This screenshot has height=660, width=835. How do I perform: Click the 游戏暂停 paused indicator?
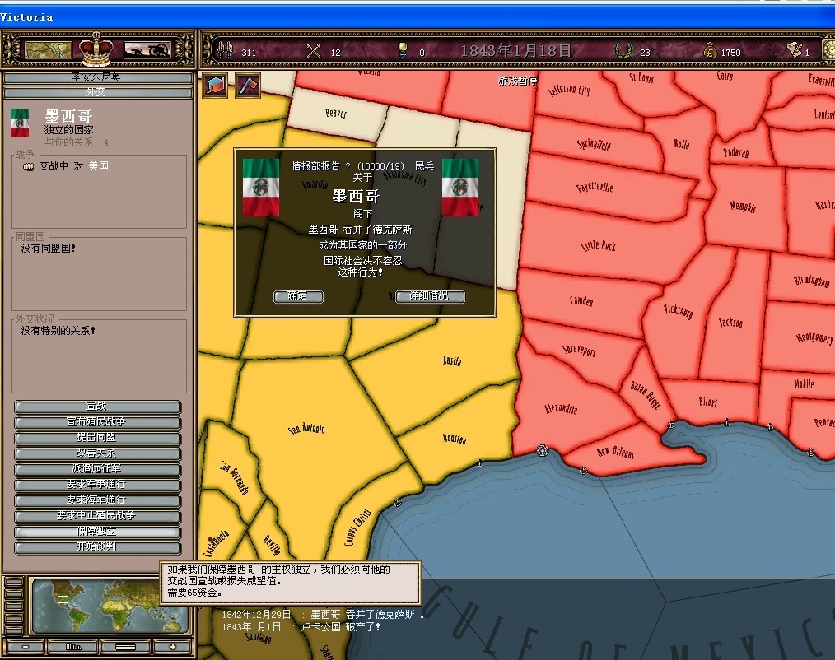pyautogui.click(x=517, y=81)
